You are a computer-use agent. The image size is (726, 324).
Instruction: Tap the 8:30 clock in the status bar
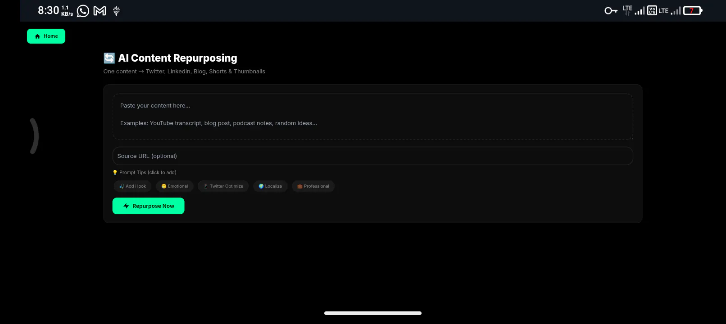(x=49, y=10)
